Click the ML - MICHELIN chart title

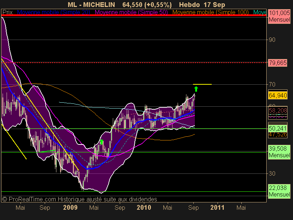91,5
